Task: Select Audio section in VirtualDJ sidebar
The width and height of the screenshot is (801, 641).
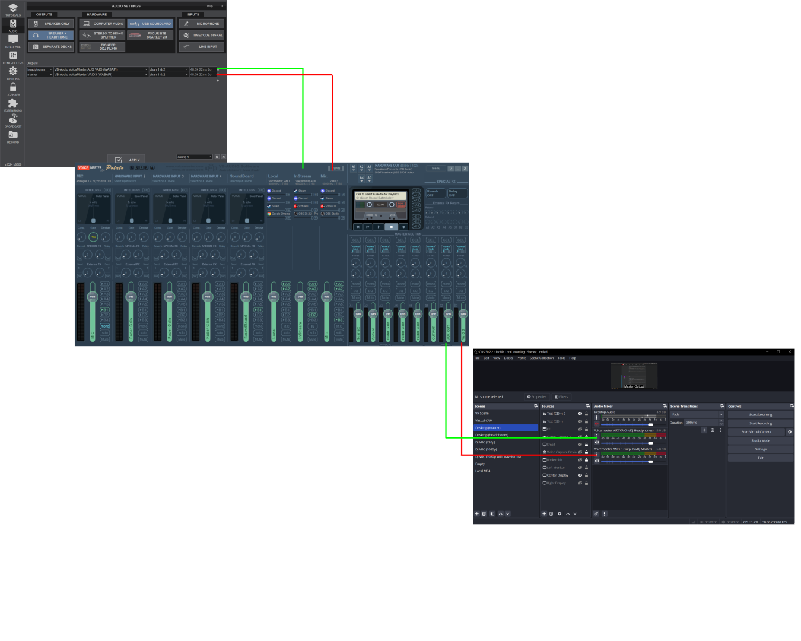Action: [x=12, y=25]
